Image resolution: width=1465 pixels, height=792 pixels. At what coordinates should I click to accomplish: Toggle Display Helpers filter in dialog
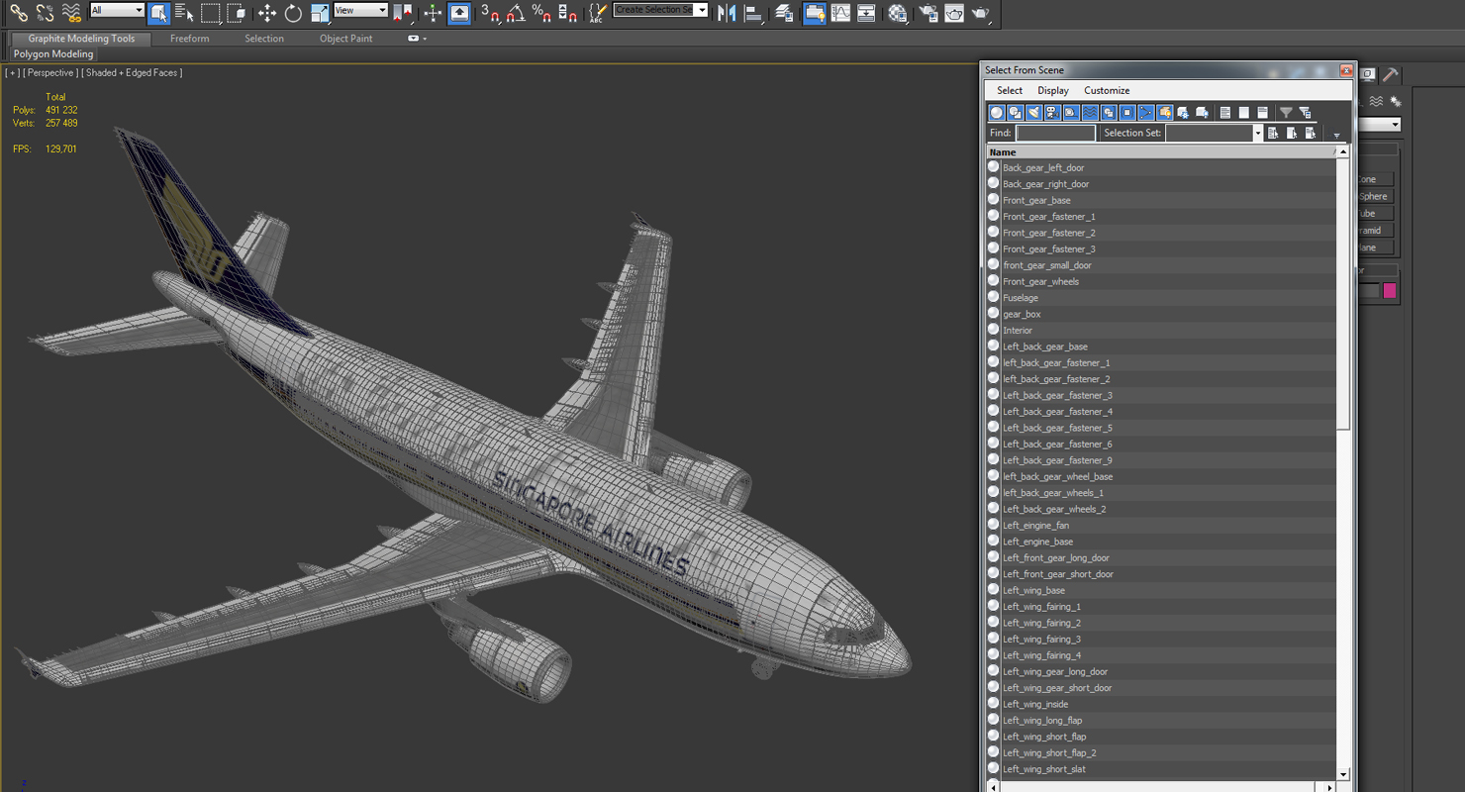pyautogui.click(x=1071, y=113)
